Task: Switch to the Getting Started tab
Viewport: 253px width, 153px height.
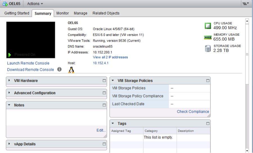Action: 17,13
